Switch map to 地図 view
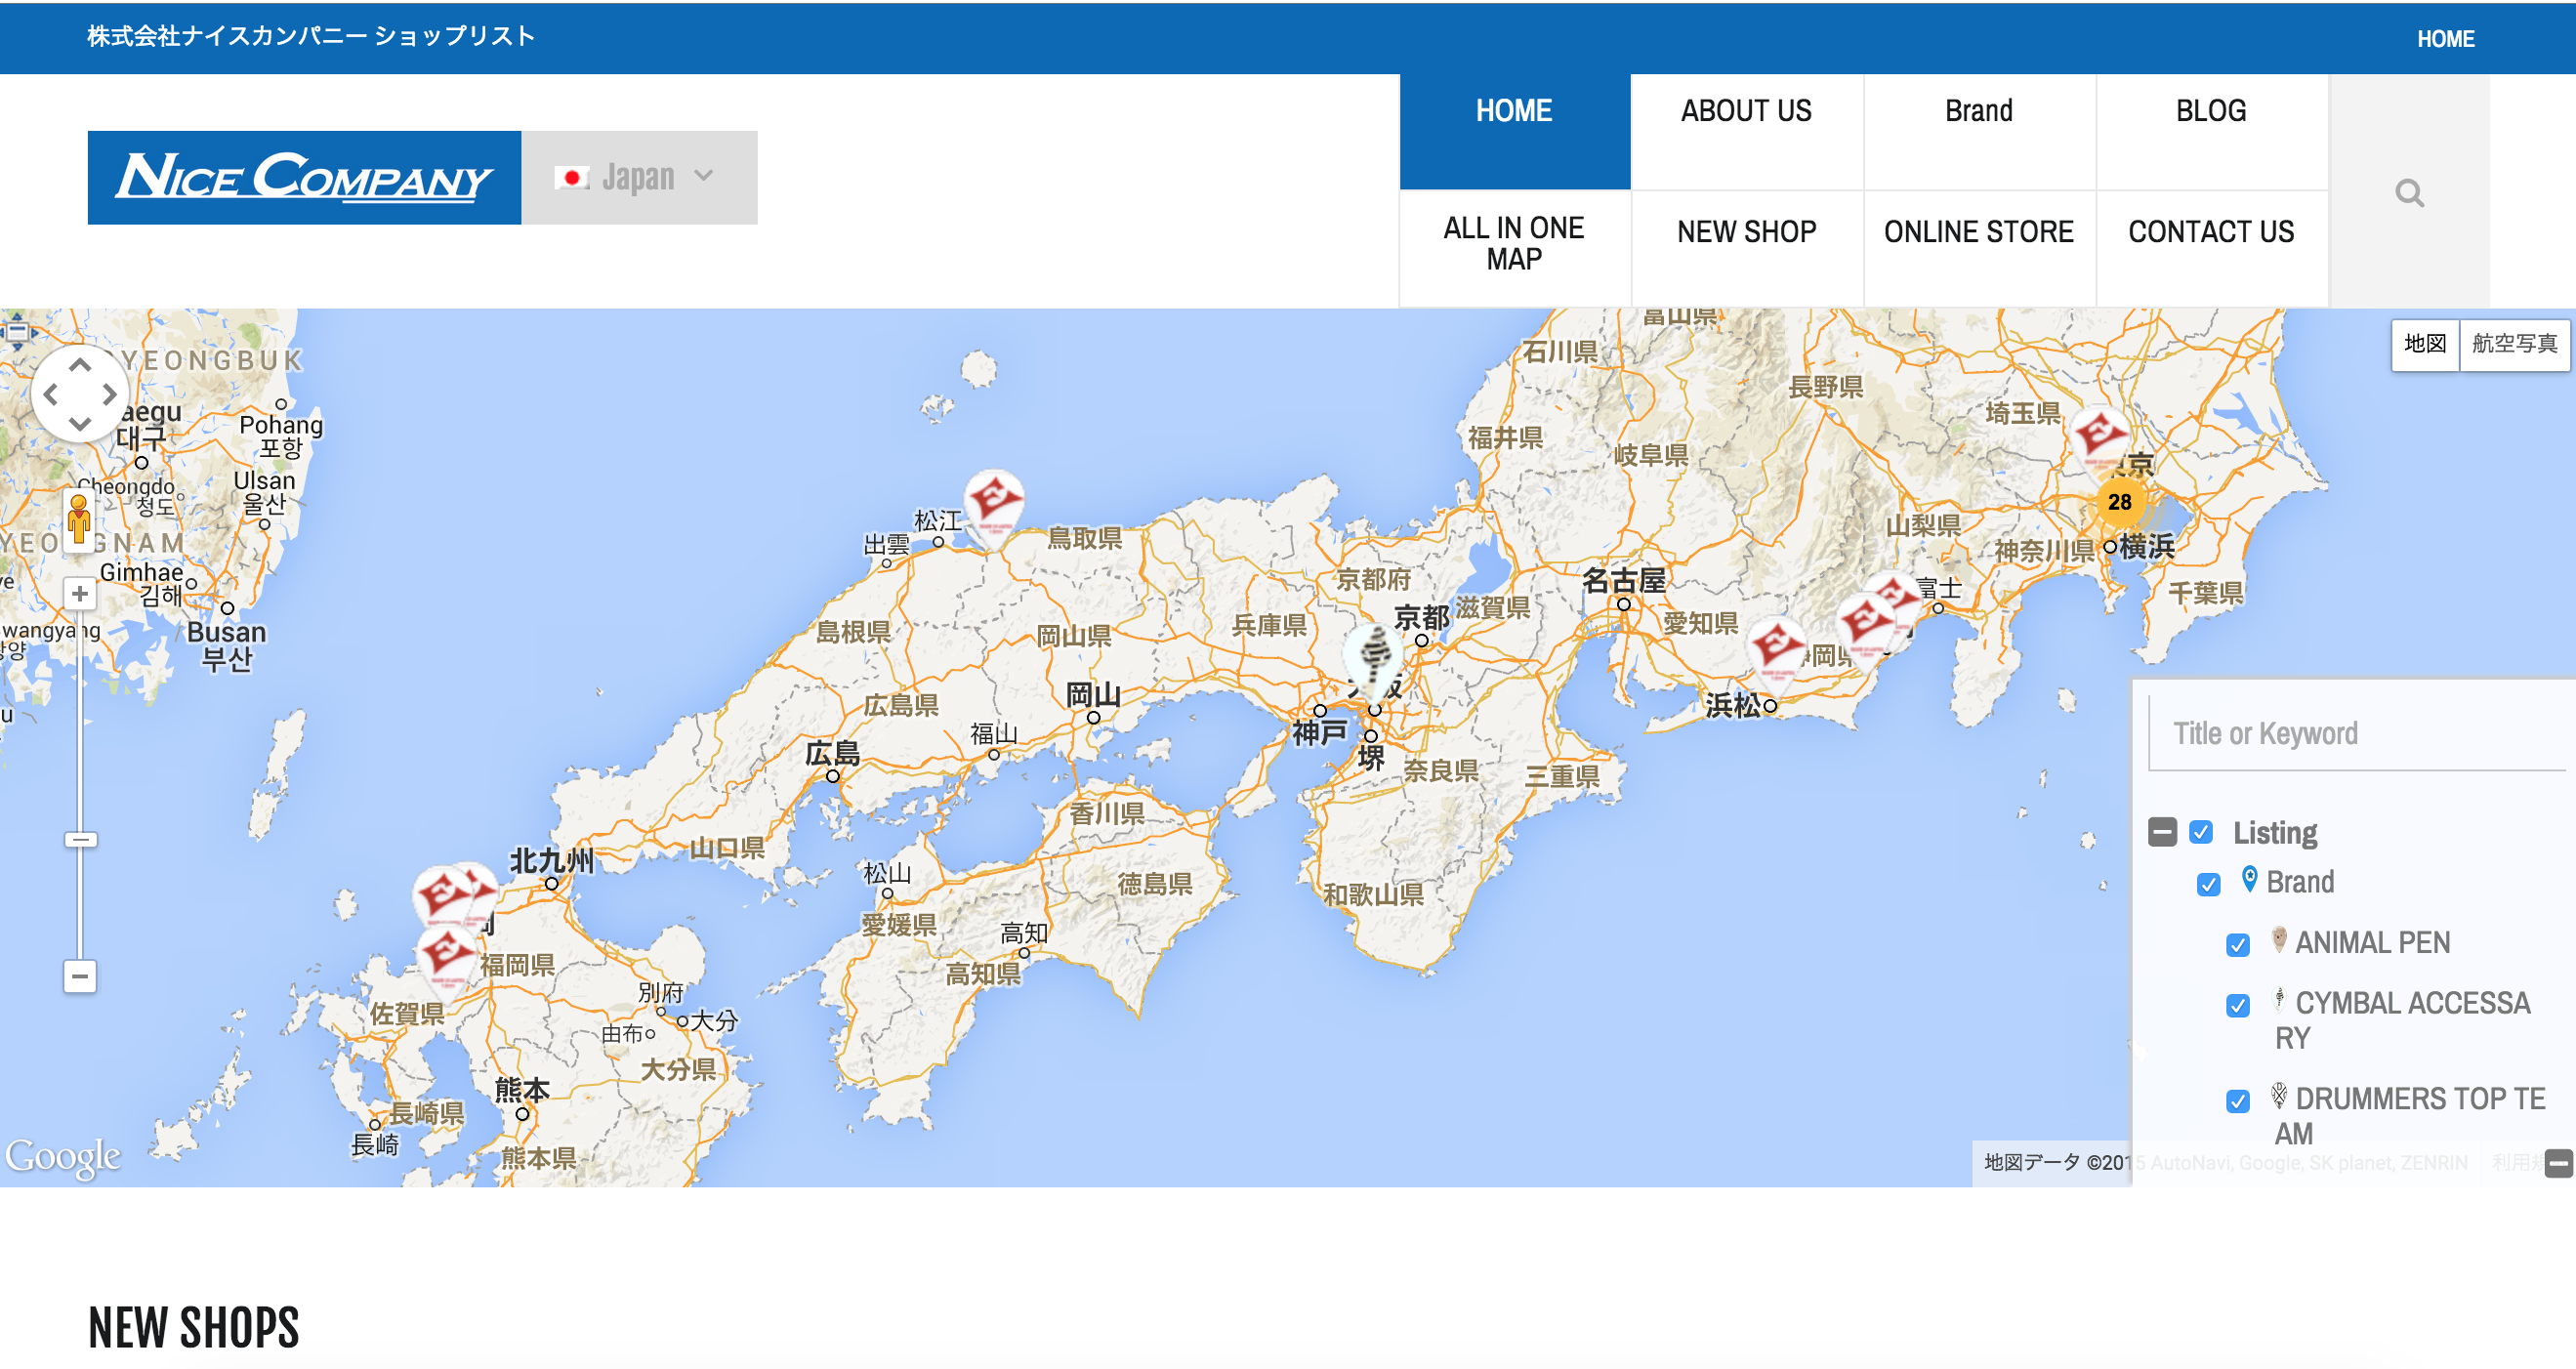2576x1369 pixels. click(2424, 345)
